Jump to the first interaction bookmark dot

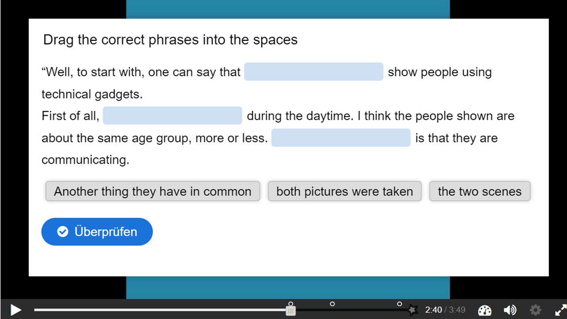[x=291, y=304]
